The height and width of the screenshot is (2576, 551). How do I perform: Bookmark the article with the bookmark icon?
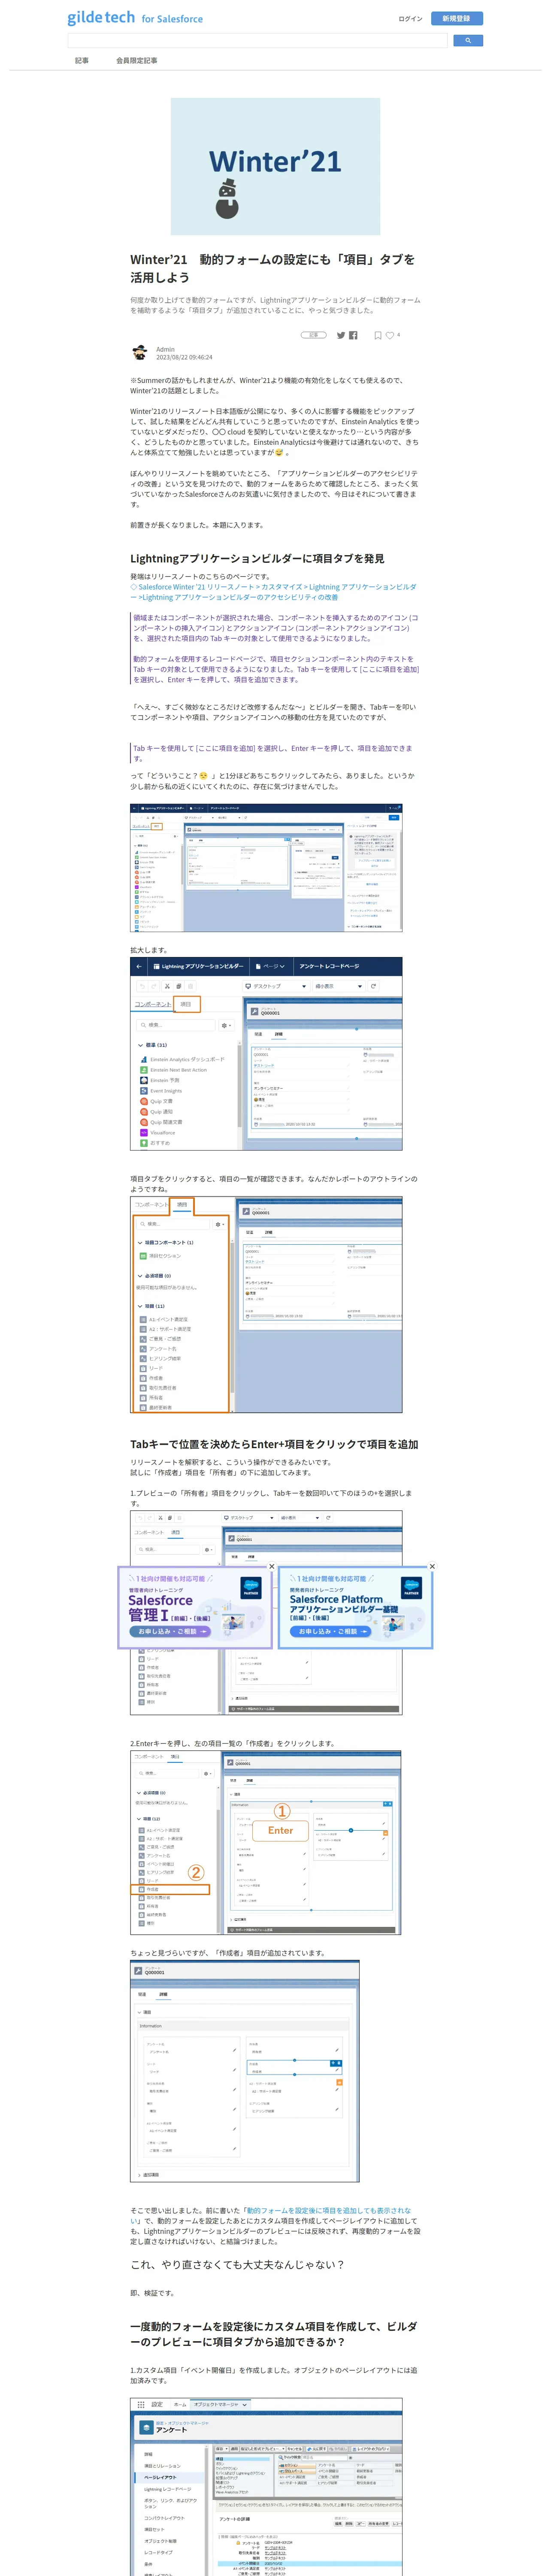(378, 336)
